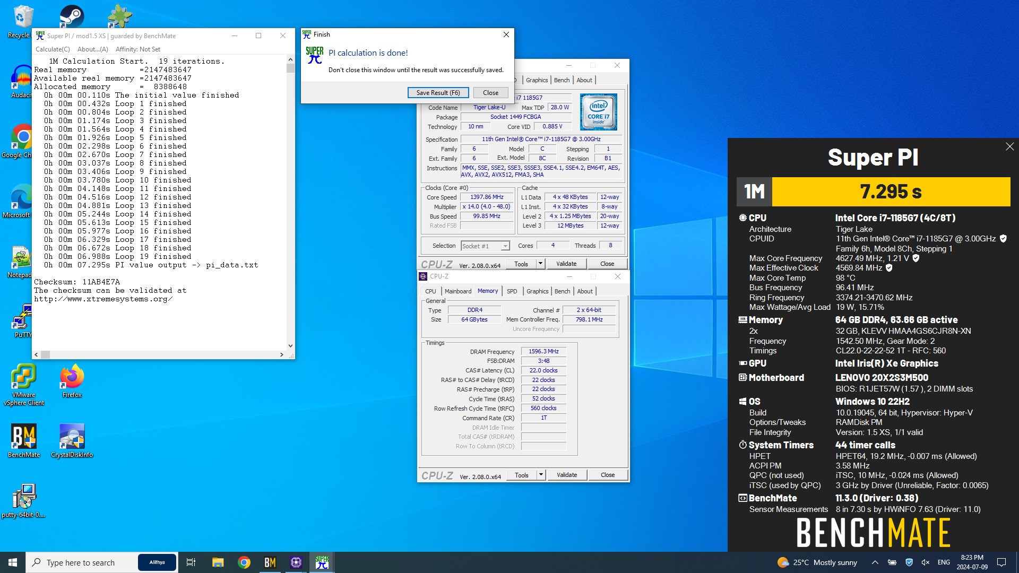Open Socket #1 selection dropdown
This screenshot has height=573, width=1019.
(x=485, y=246)
